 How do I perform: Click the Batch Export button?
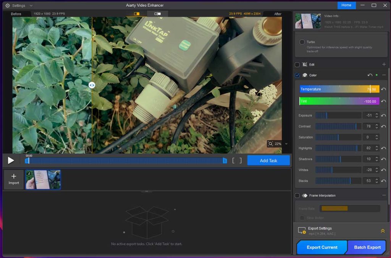pos(367,247)
